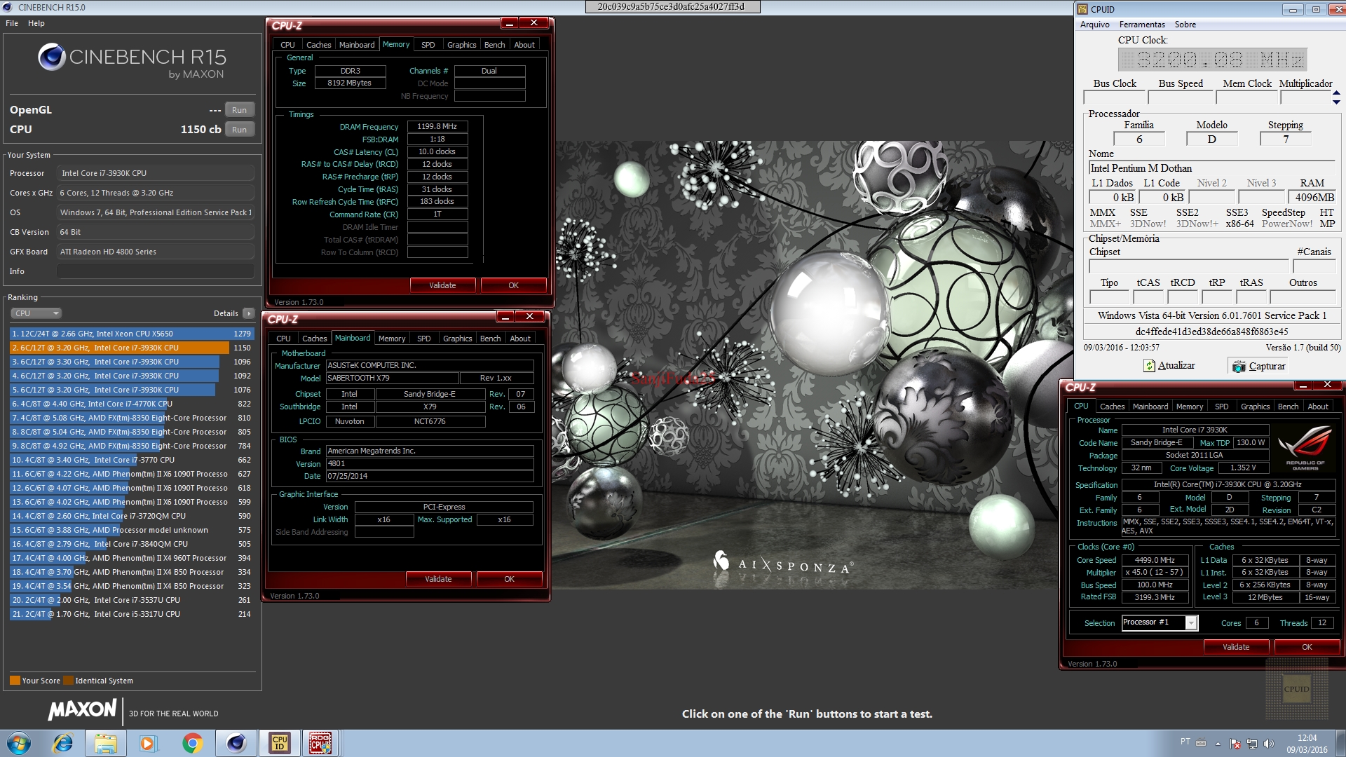Switch to SPD tab in Memory CPU-Z window
1346x757 pixels.
tap(428, 45)
